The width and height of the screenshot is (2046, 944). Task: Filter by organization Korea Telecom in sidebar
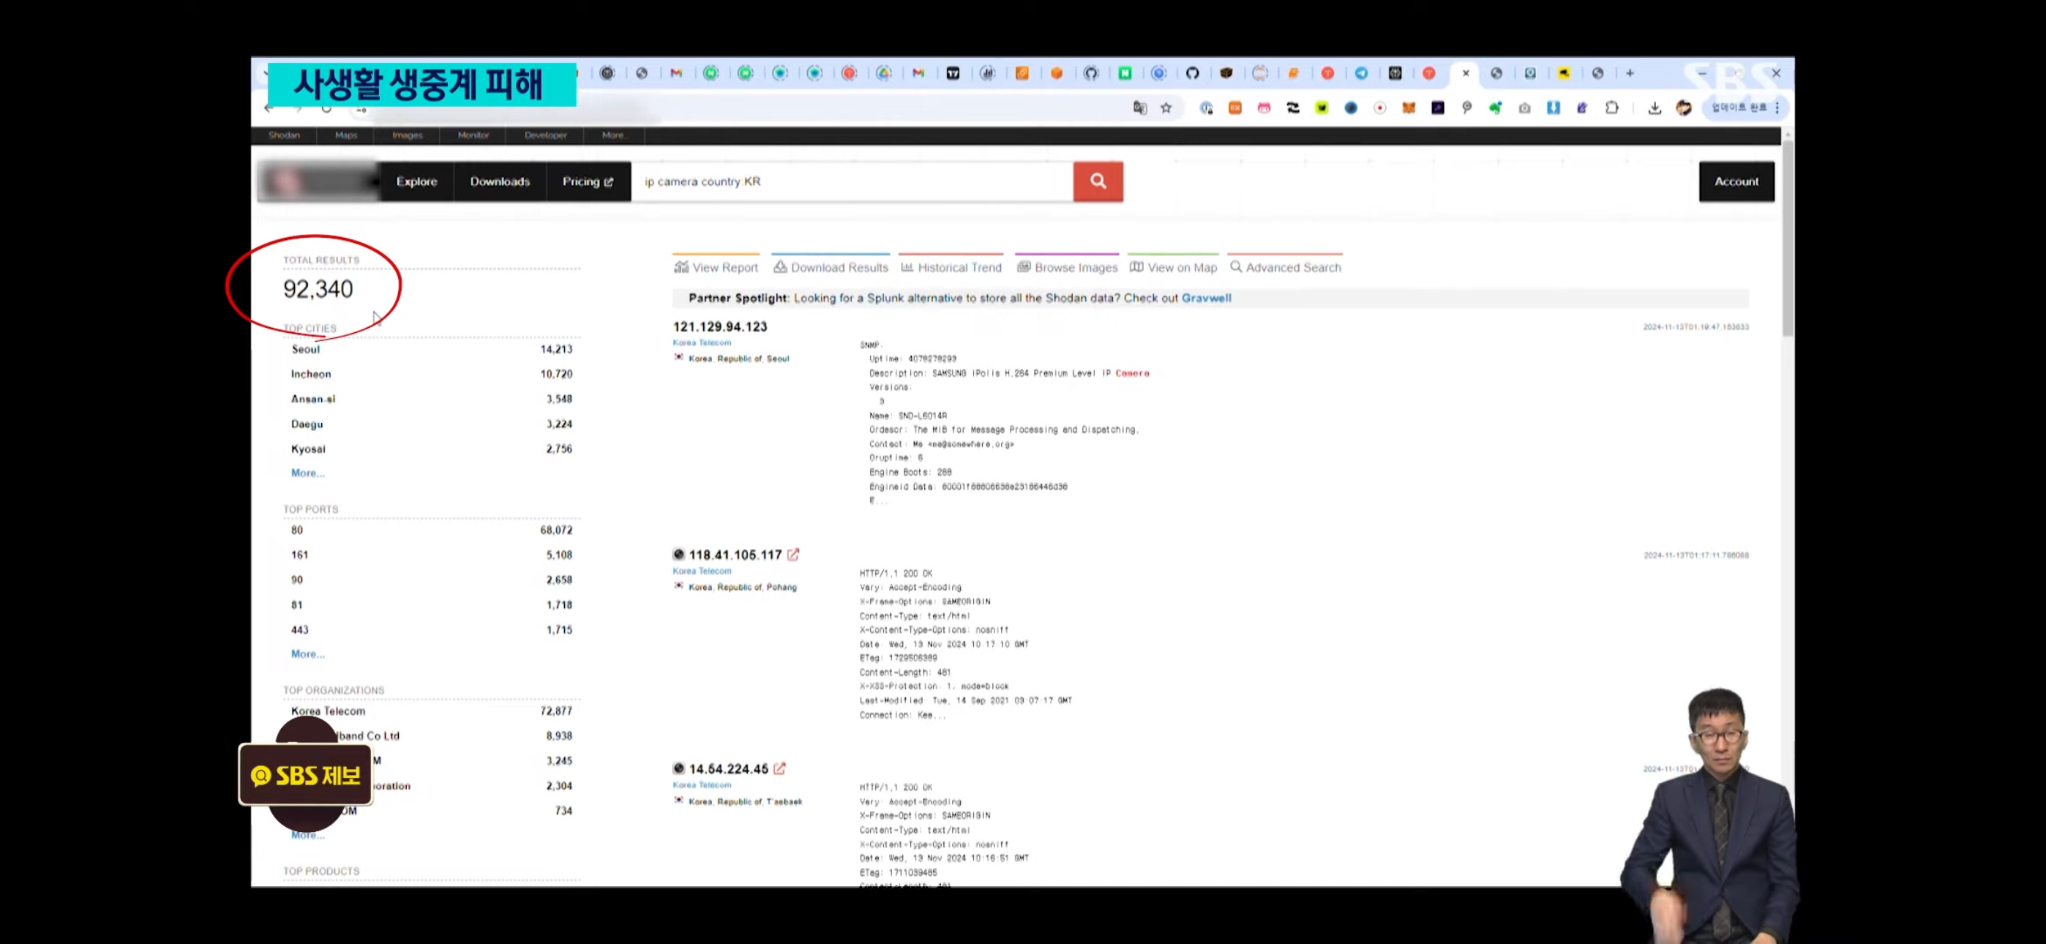[x=328, y=711]
